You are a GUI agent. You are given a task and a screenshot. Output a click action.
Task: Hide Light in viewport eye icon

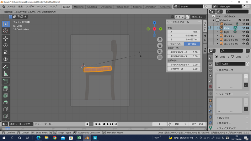[244, 32]
